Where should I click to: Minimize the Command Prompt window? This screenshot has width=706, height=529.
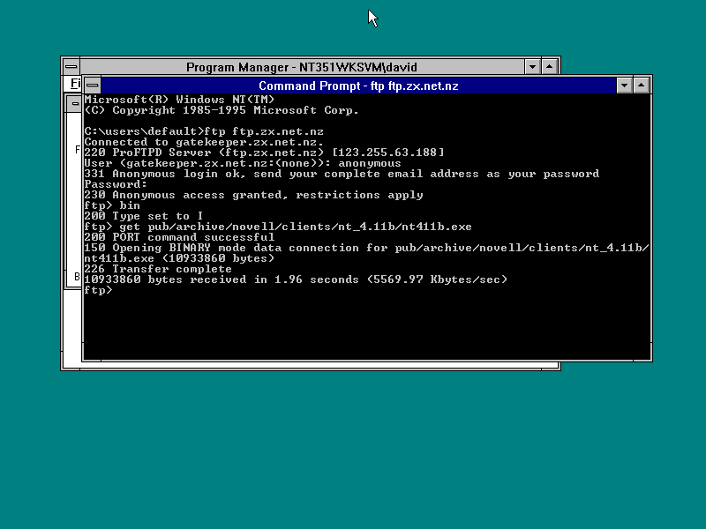pos(624,85)
